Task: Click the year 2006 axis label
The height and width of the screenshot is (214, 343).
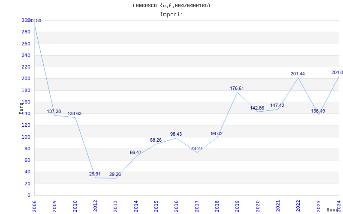Action: click(x=34, y=206)
